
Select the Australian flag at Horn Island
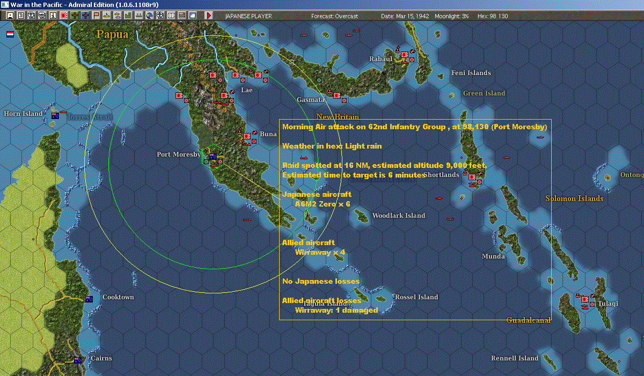[x=55, y=115]
